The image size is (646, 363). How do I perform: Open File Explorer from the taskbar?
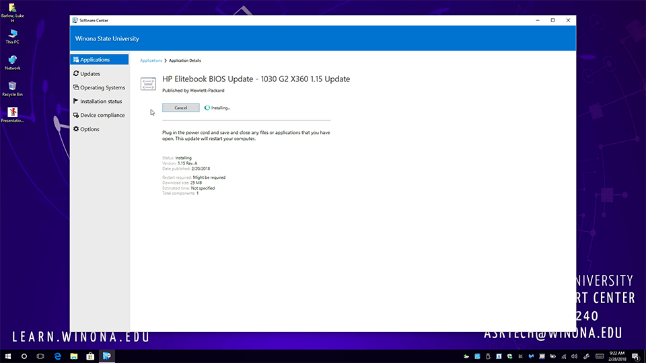point(73,356)
